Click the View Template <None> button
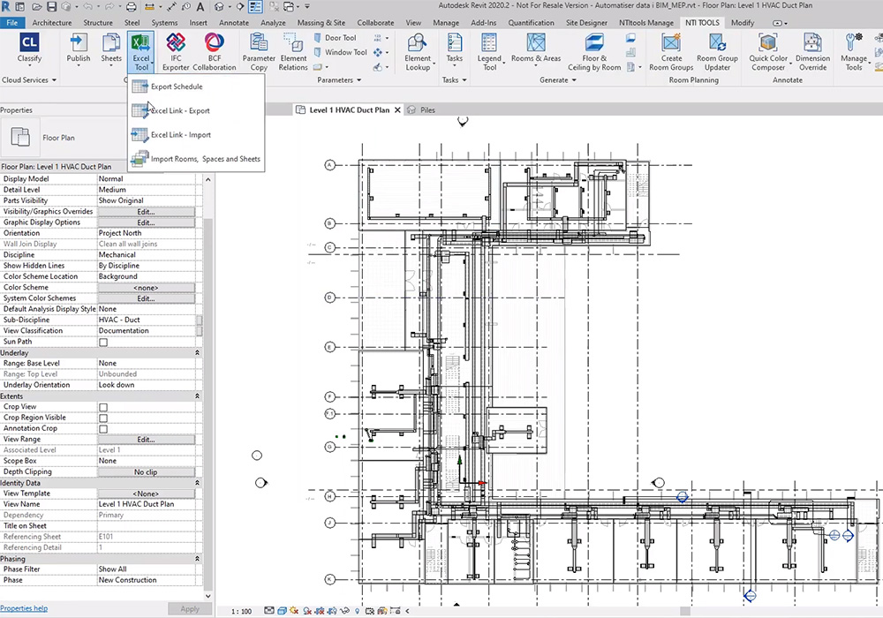 (x=147, y=494)
